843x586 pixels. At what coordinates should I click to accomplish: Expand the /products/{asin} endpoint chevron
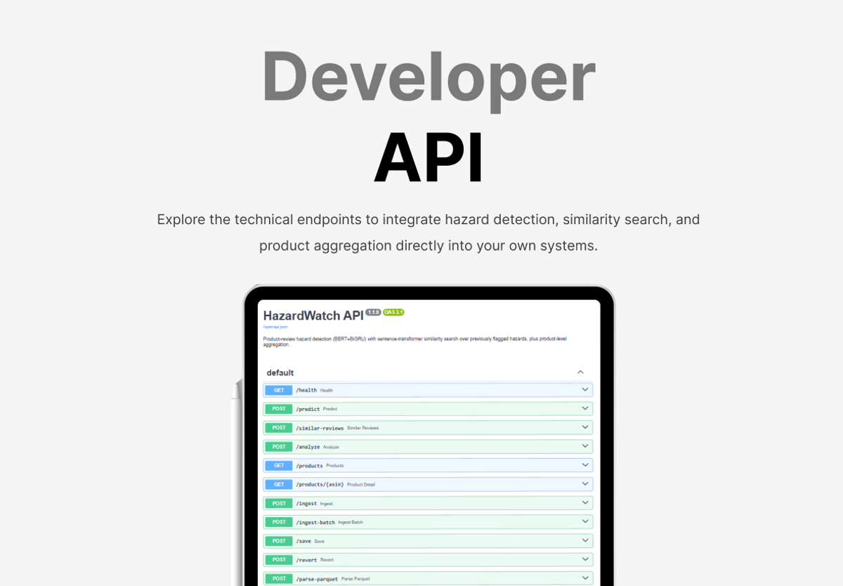tap(584, 484)
